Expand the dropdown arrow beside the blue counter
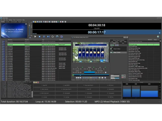This screenshot has width=162, height=121. 160,33
